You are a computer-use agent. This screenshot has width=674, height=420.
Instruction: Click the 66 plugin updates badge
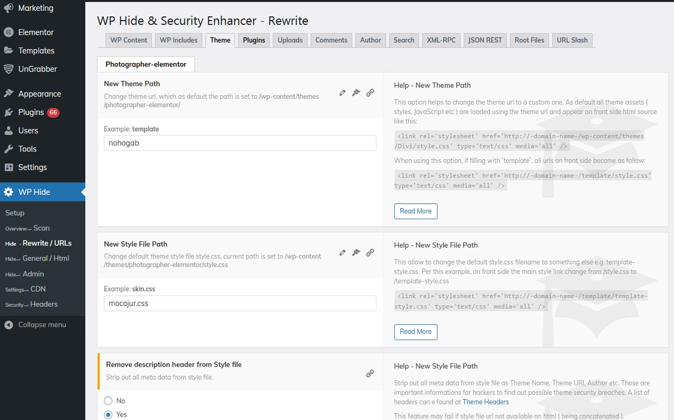(x=53, y=112)
